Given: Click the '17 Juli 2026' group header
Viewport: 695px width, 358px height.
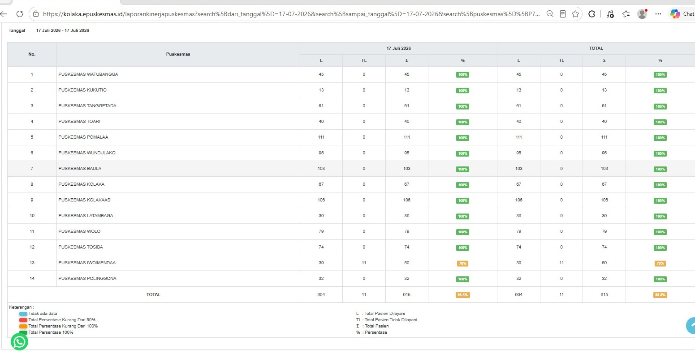Looking at the screenshot, I should click(x=398, y=48).
